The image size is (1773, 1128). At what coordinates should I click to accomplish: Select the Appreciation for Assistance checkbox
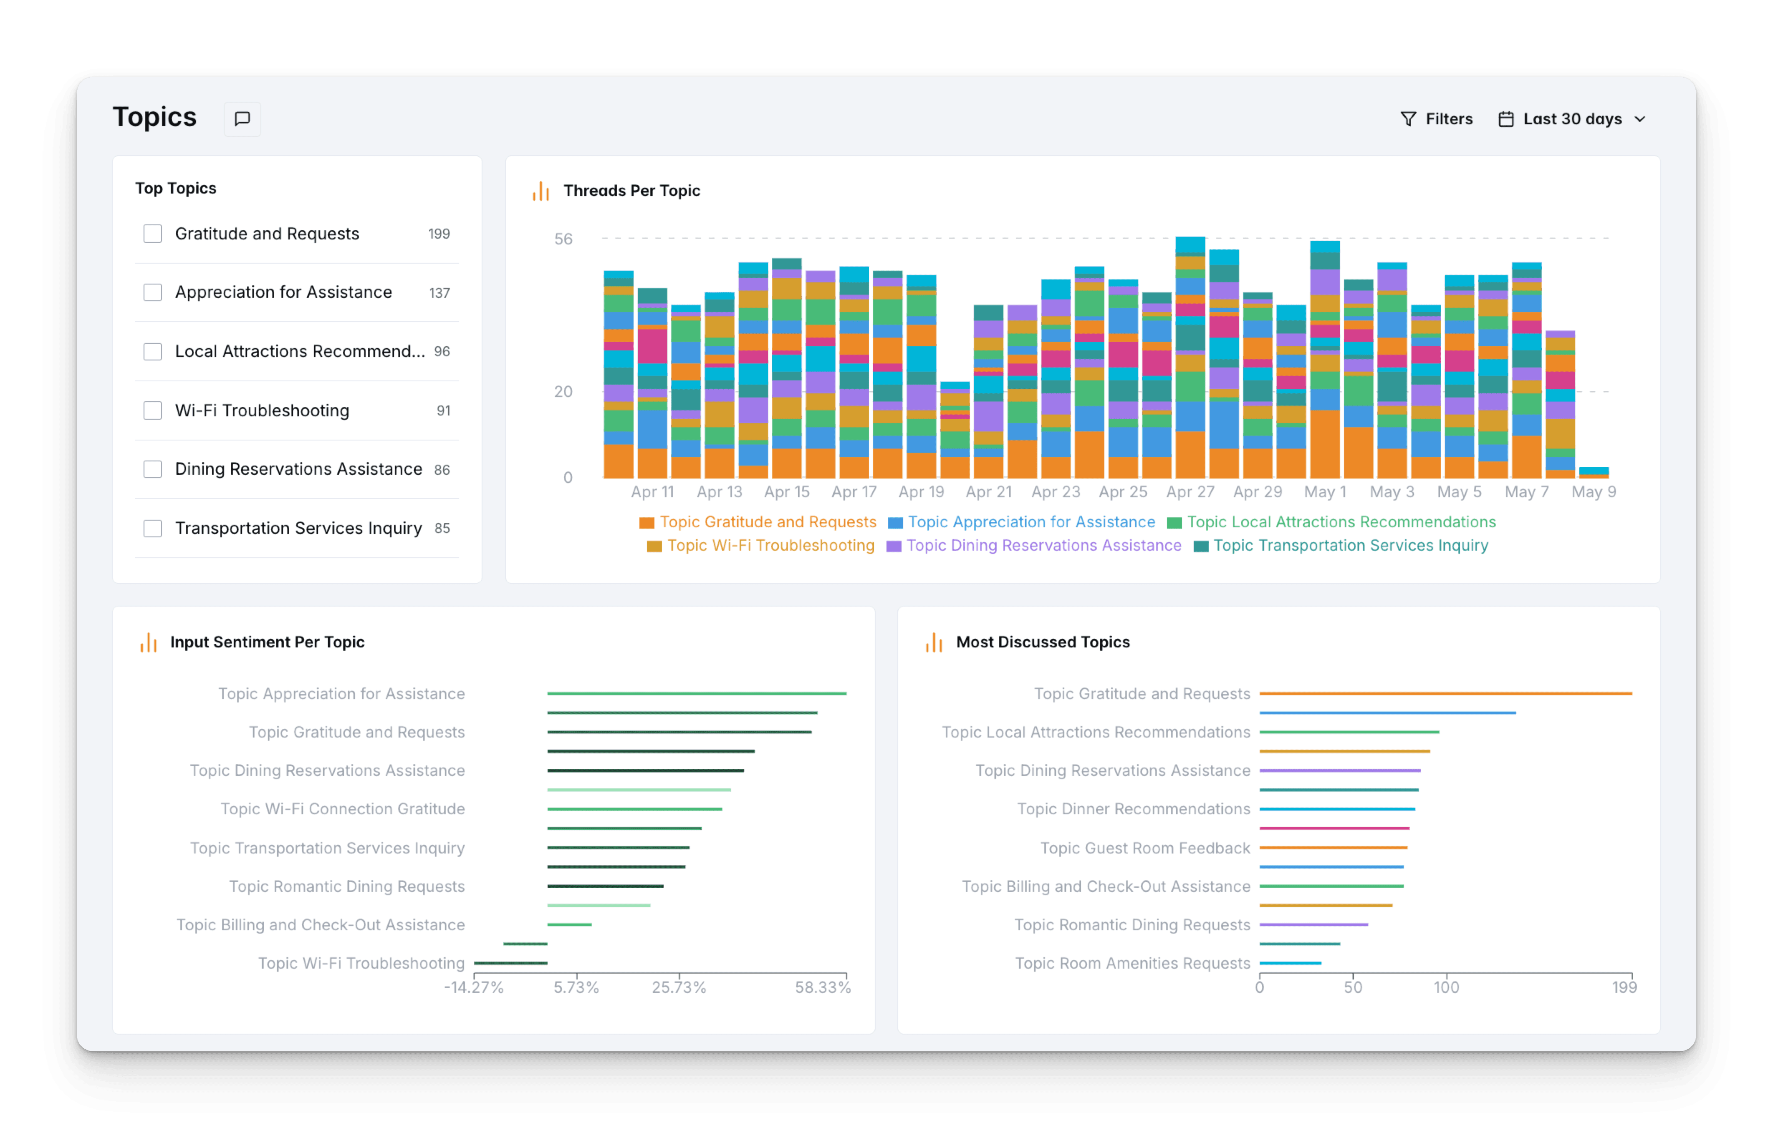tap(152, 293)
